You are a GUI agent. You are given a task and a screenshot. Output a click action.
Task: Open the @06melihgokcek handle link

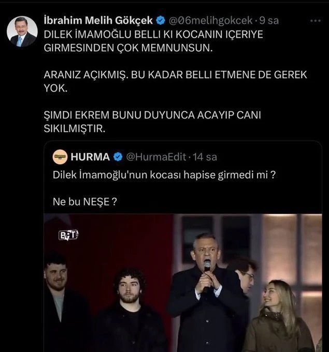[x=211, y=21]
